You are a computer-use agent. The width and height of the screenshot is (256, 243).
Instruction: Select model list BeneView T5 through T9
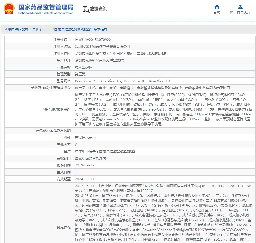pos(122,81)
